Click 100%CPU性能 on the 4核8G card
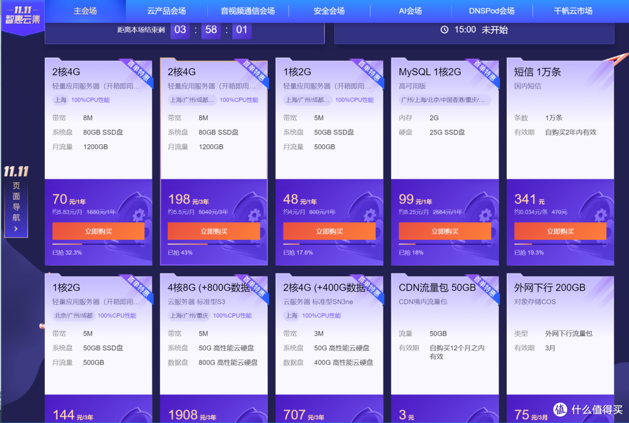629x423 pixels. [x=232, y=315]
